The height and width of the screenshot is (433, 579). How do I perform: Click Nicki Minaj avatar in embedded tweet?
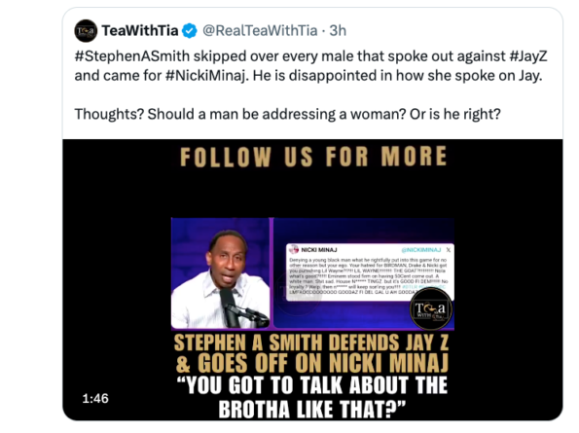click(x=294, y=249)
